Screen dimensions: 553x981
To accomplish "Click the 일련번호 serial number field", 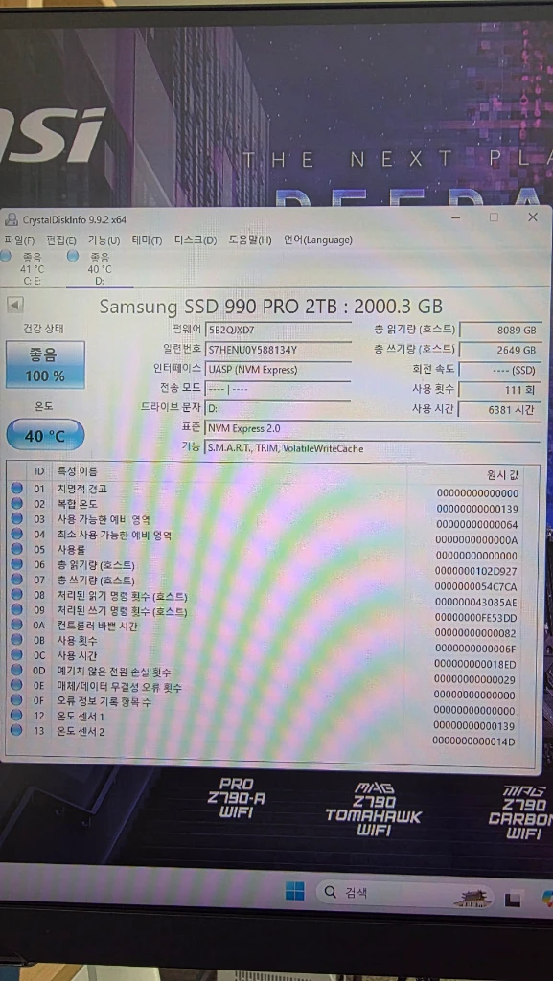I will pyautogui.click(x=278, y=349).
